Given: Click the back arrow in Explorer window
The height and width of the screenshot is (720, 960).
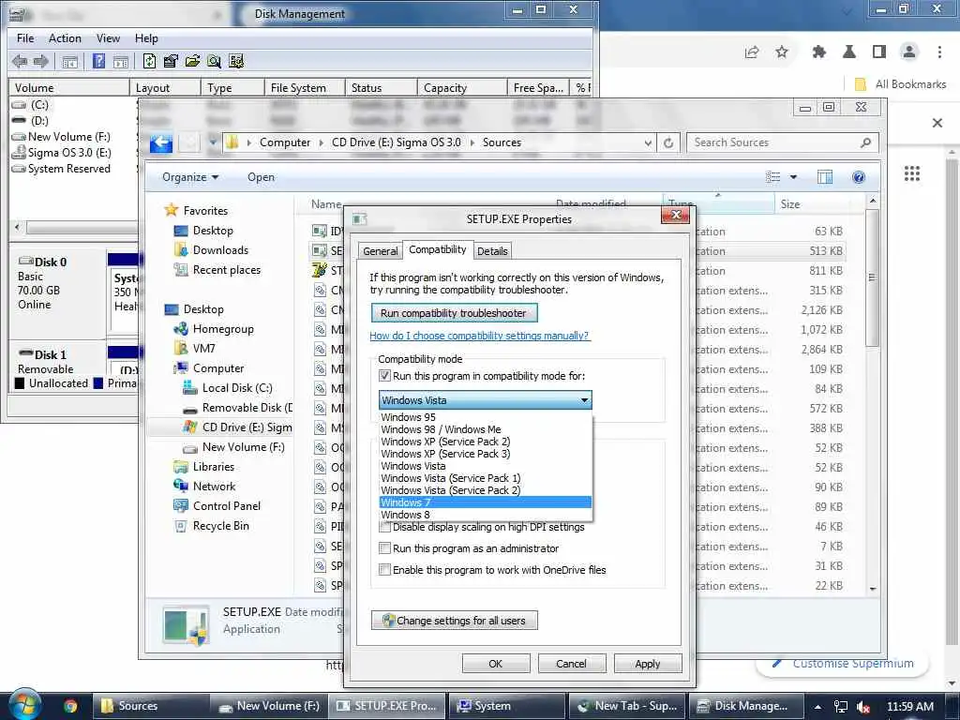Looking at the screenshot, I should (x=161, y=143).
